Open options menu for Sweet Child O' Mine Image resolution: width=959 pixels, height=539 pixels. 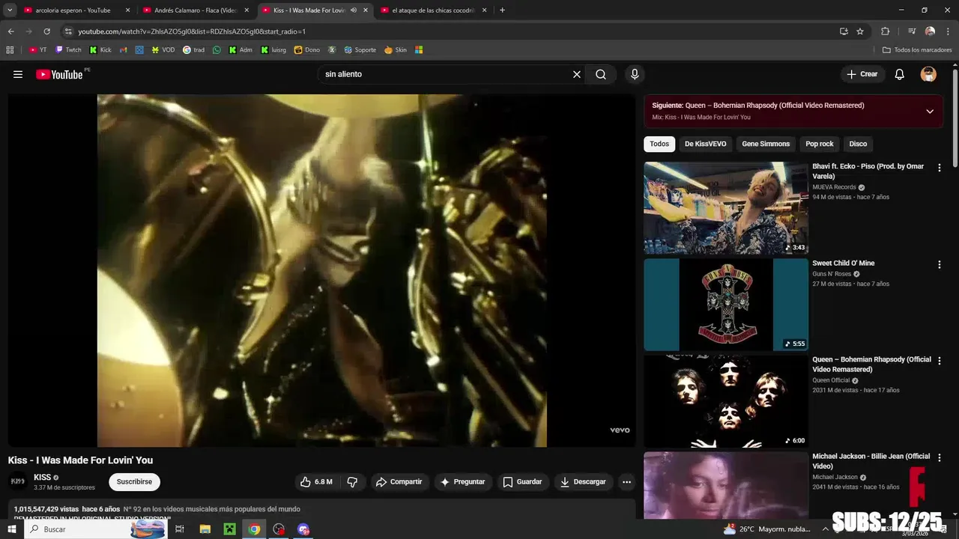pos(939,264)
